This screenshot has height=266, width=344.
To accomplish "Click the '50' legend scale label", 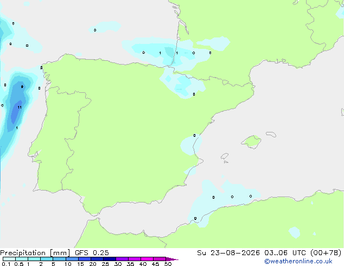I will pyautogui.click(x=168, y=264).
